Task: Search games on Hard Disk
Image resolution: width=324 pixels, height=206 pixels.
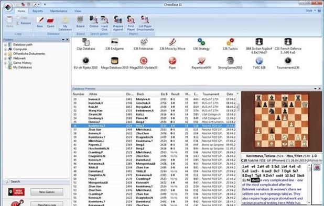Action: tap(104, 24)
